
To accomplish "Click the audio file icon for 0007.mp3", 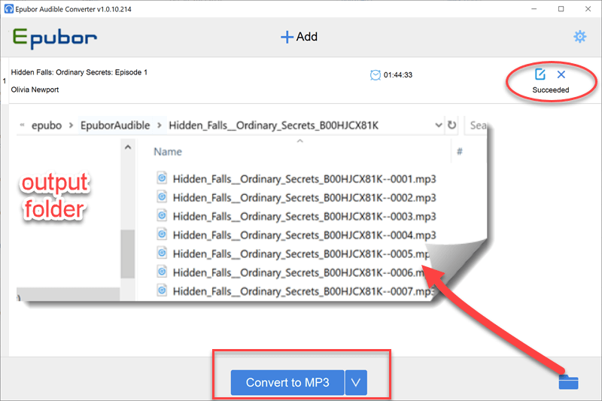I will [162, 290].
